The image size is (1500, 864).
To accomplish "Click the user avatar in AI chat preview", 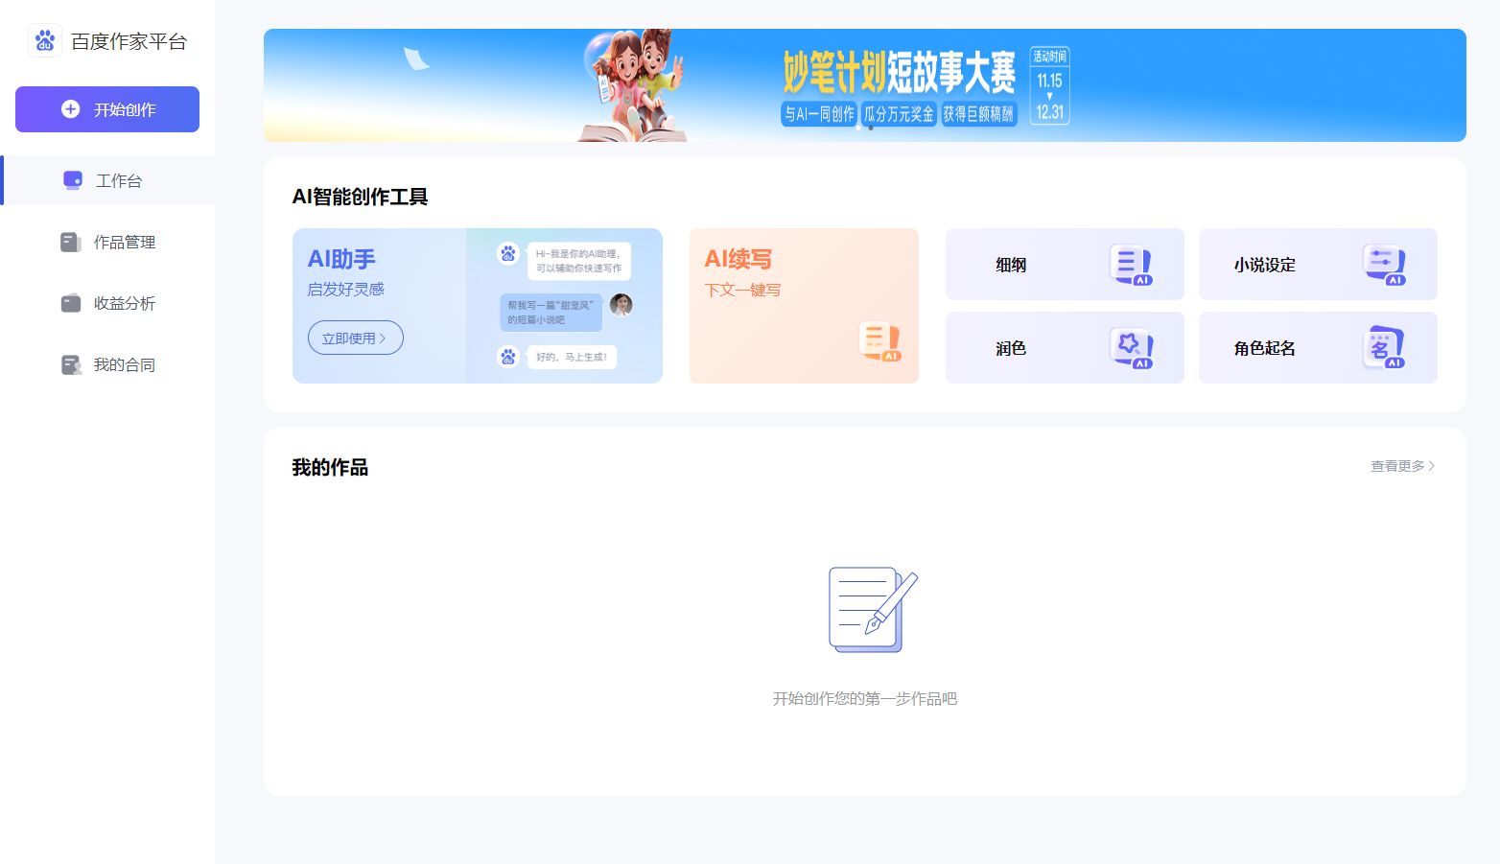I will click(621, 305).
